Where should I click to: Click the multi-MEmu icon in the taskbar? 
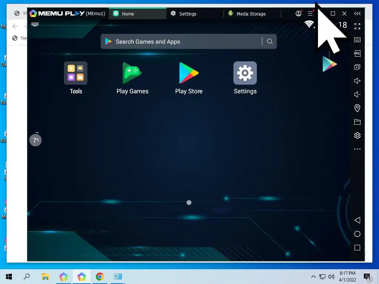[63, 277]
